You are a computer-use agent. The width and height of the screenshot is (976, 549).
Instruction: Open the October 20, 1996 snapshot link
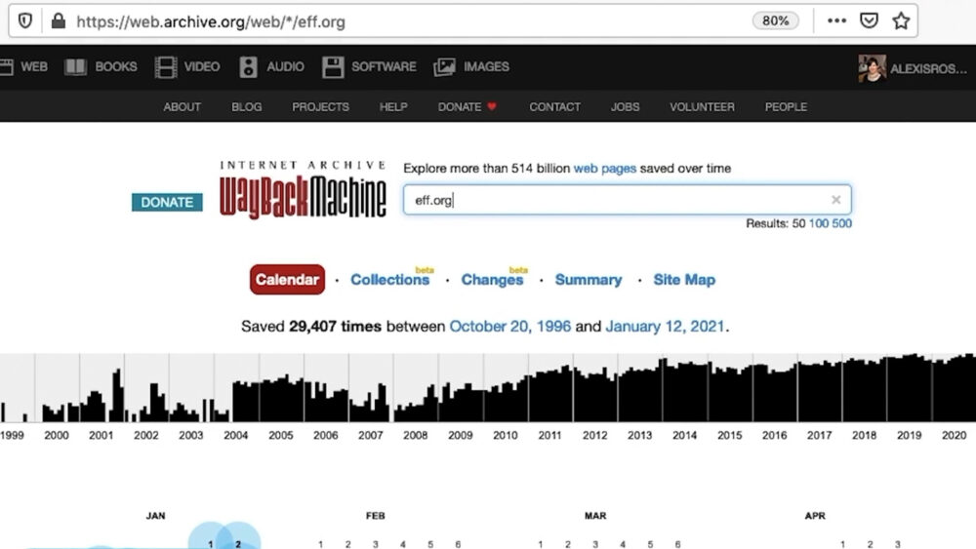tap(509, 327)
